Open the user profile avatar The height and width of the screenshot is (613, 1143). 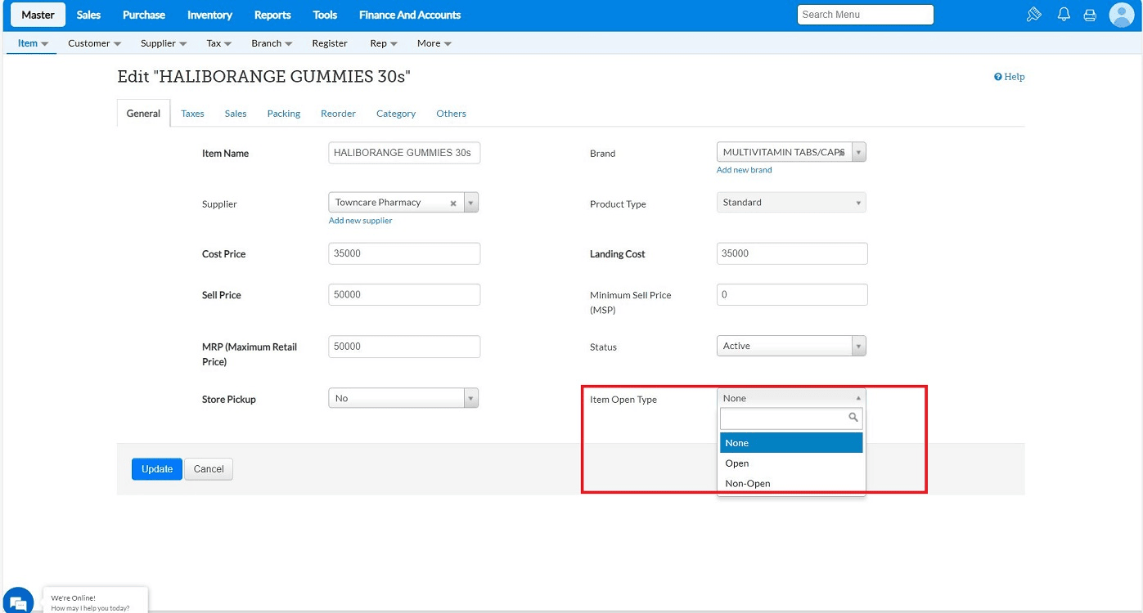1121,15
